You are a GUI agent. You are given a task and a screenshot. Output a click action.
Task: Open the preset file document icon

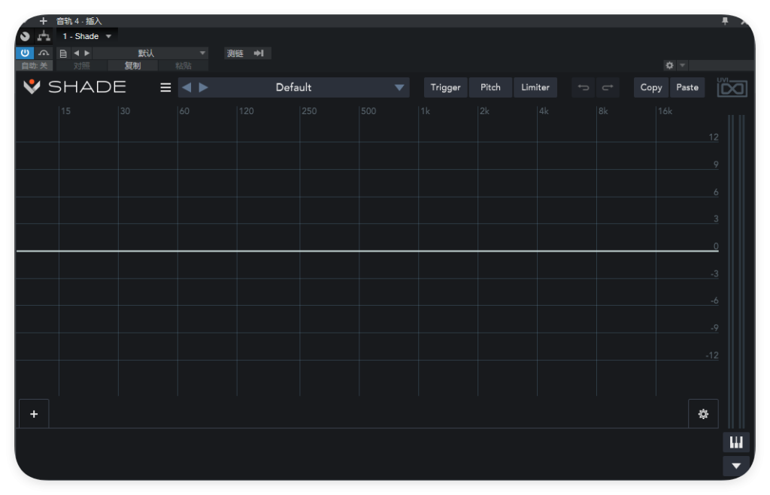[63, 53]
